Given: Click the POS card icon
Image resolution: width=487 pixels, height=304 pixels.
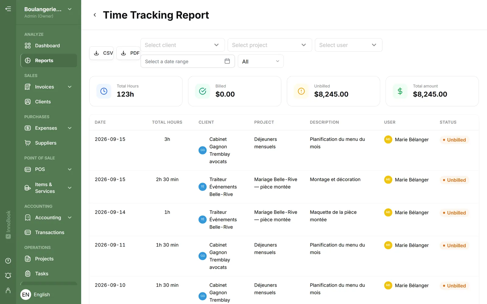Looking at the screenshot, I should [28, 169].
